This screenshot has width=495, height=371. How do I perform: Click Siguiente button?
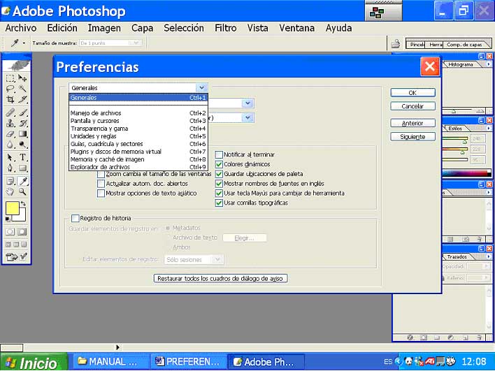point(412,137)
